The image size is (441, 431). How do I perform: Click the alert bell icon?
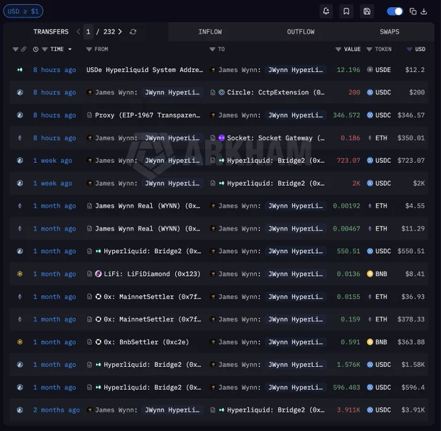click(326, 11)
